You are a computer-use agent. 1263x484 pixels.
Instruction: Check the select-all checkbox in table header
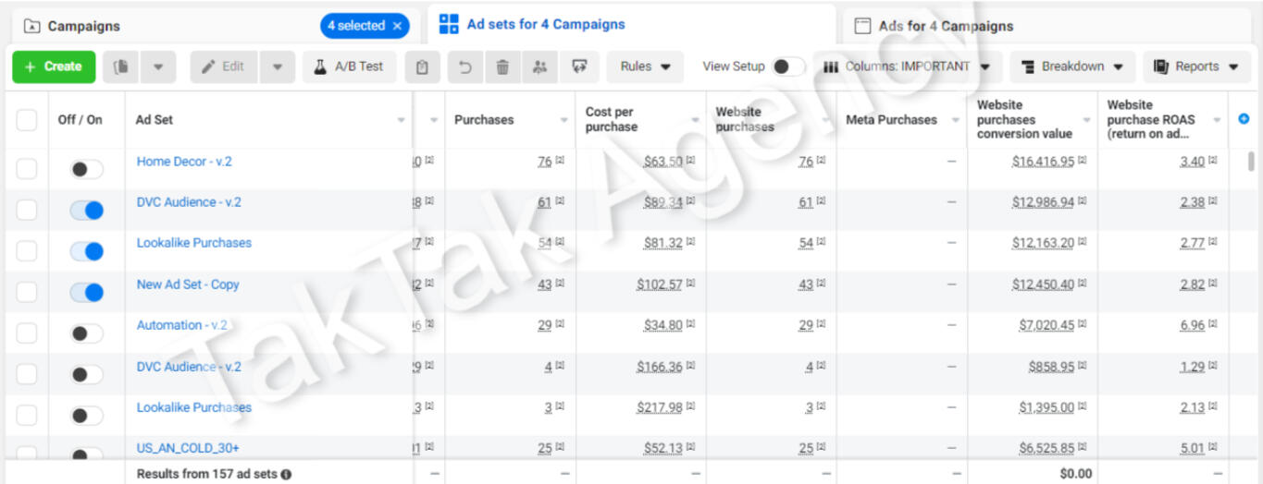[27, 120]
